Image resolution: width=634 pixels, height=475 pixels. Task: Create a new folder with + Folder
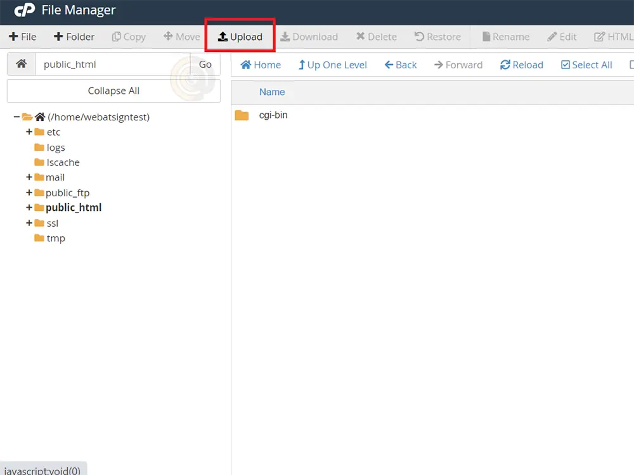click(x=74, y=37)
